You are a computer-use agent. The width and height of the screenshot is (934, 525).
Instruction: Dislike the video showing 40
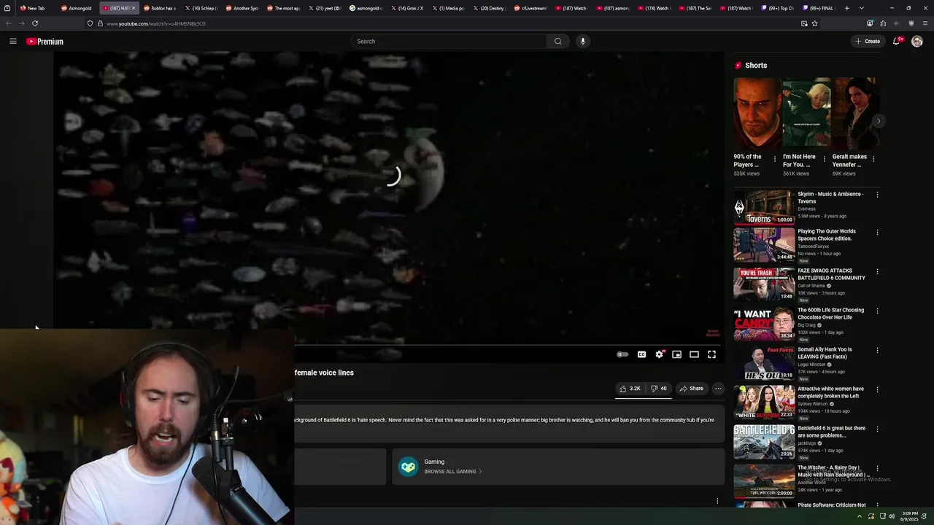(x=658, y=389)
